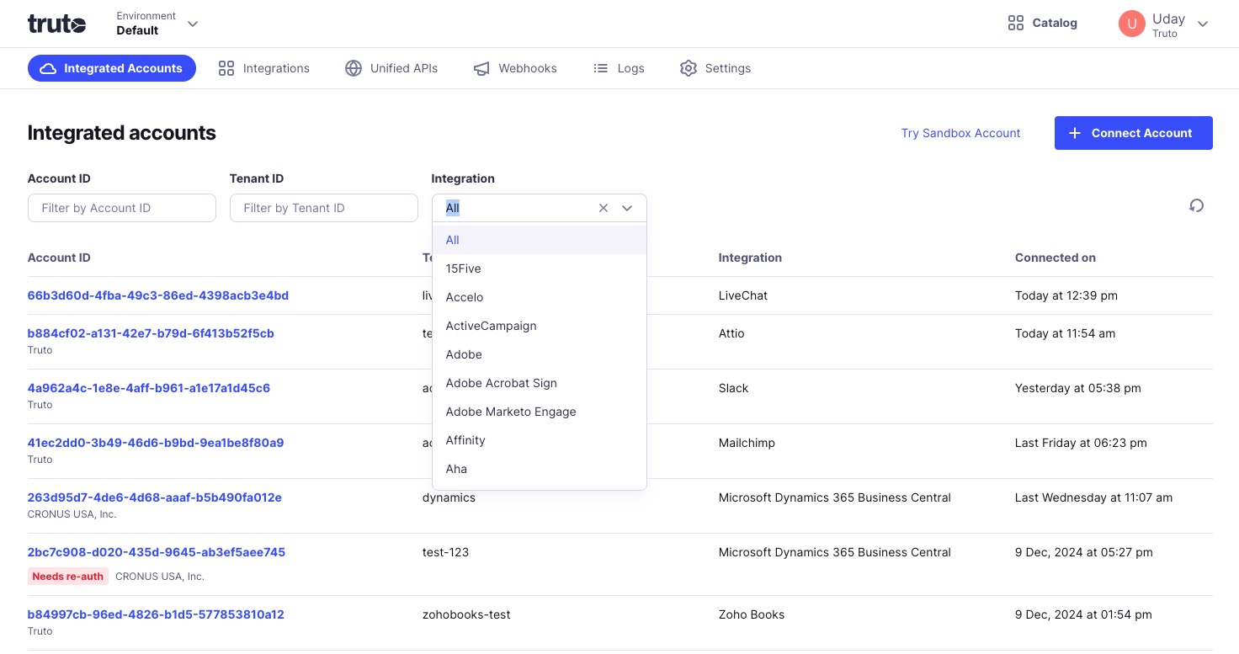
Task: Select Adobe Marketo Engage option
Action: [x=540, y=412]
